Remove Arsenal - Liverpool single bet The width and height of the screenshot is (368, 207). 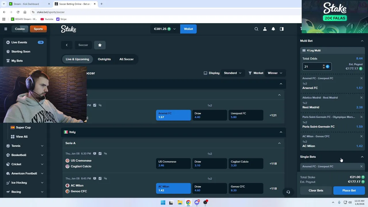361,166
